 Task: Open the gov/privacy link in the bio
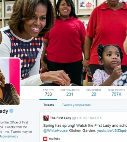(x=9, y=136)
